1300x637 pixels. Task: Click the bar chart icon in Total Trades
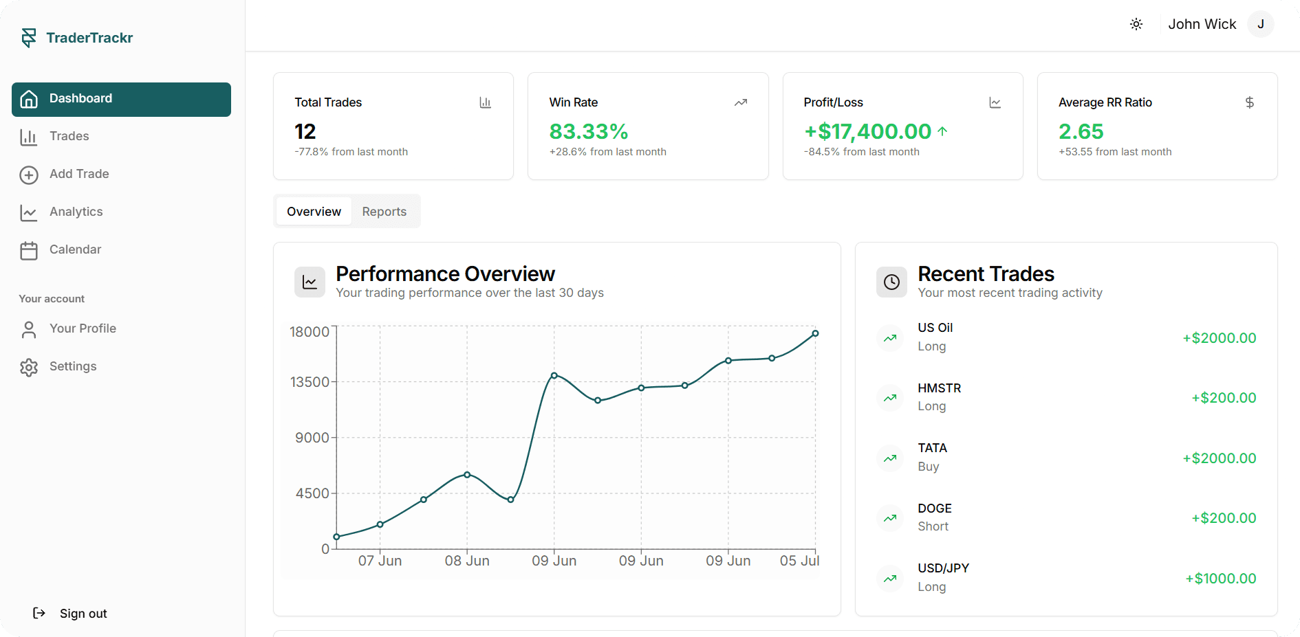tap(486, 102)
